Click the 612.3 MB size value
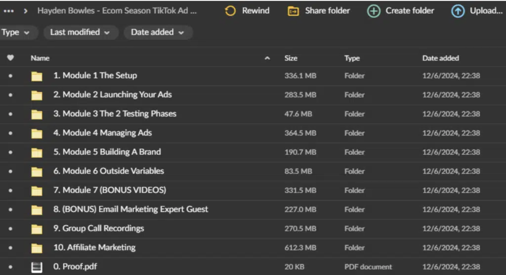The width and height of the screenshot is (506, 275). (300, 247)
